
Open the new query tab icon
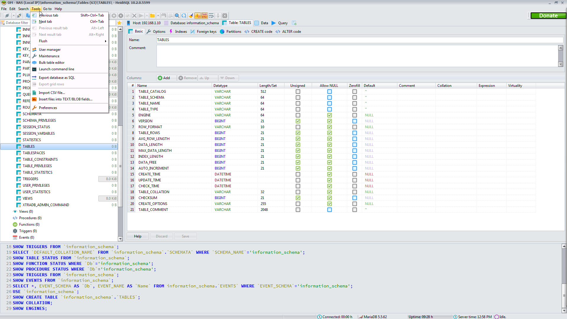294,23
